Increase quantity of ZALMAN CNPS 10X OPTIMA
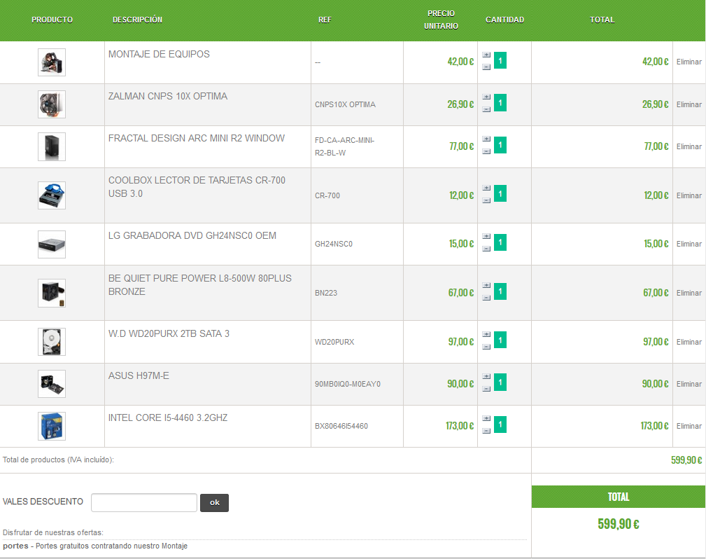Viewport: 706px width, 559px height. (x=486, y=97)
